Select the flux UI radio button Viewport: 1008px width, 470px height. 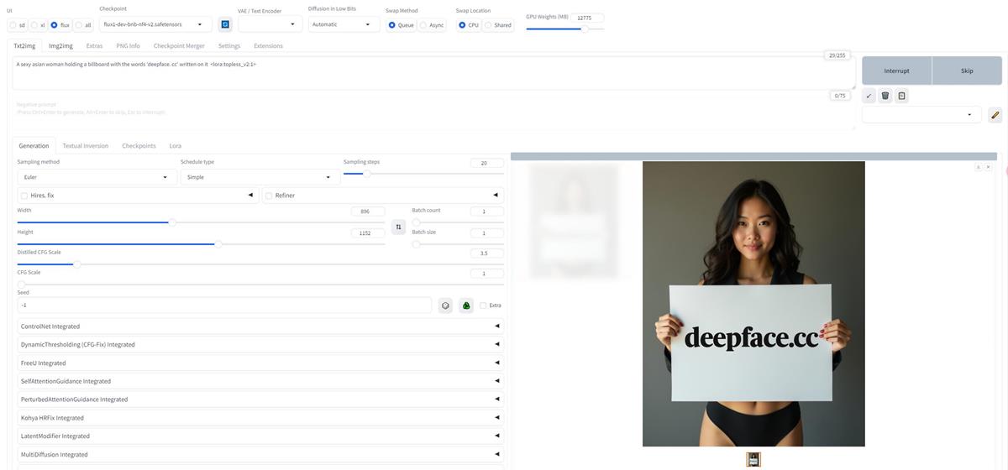60,25
